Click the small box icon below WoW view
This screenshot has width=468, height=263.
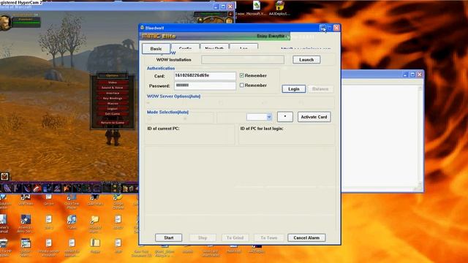coord(4,177)
